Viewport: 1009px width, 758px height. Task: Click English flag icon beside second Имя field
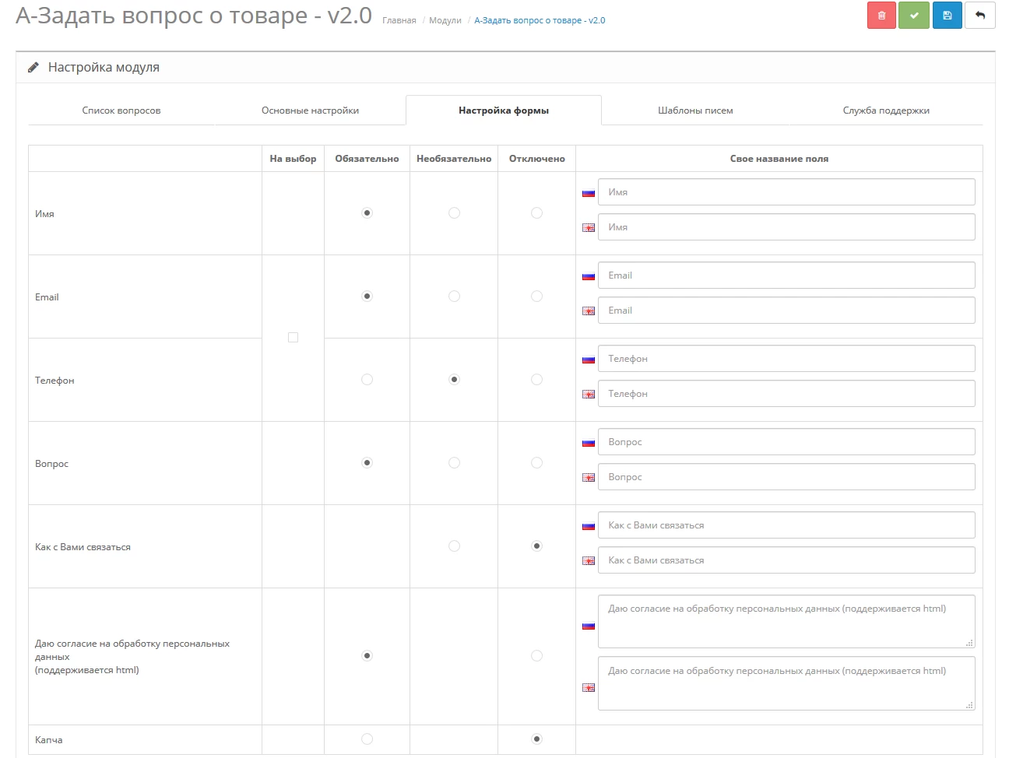click(x=589, y=227)
